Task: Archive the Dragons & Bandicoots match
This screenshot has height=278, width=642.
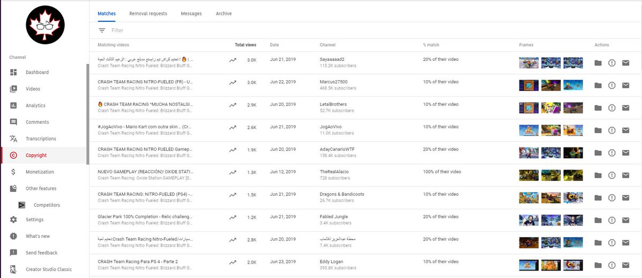Action: pyautogui.click(x=598, y=197)
